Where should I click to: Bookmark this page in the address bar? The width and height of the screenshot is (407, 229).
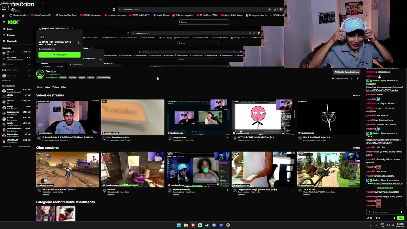coord(114,10)
